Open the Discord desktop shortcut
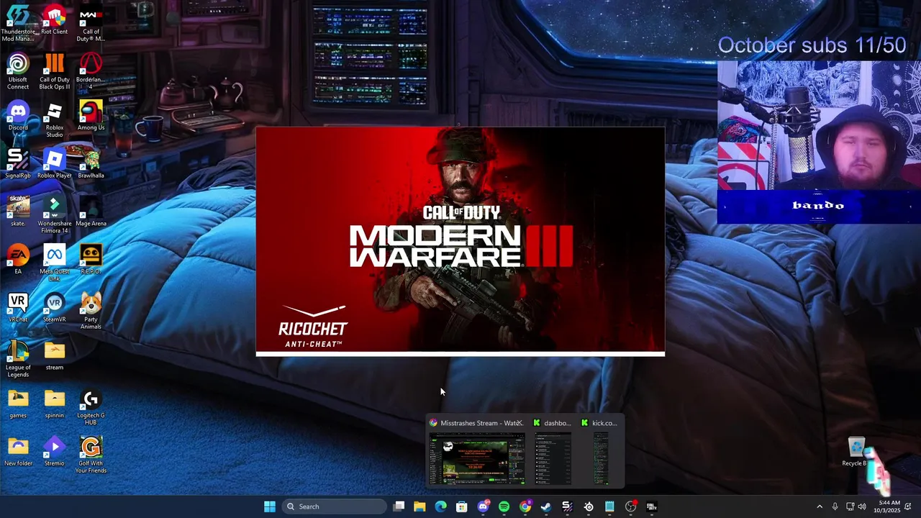The width and height of the screenshot is (921, 518). point(18,117)
